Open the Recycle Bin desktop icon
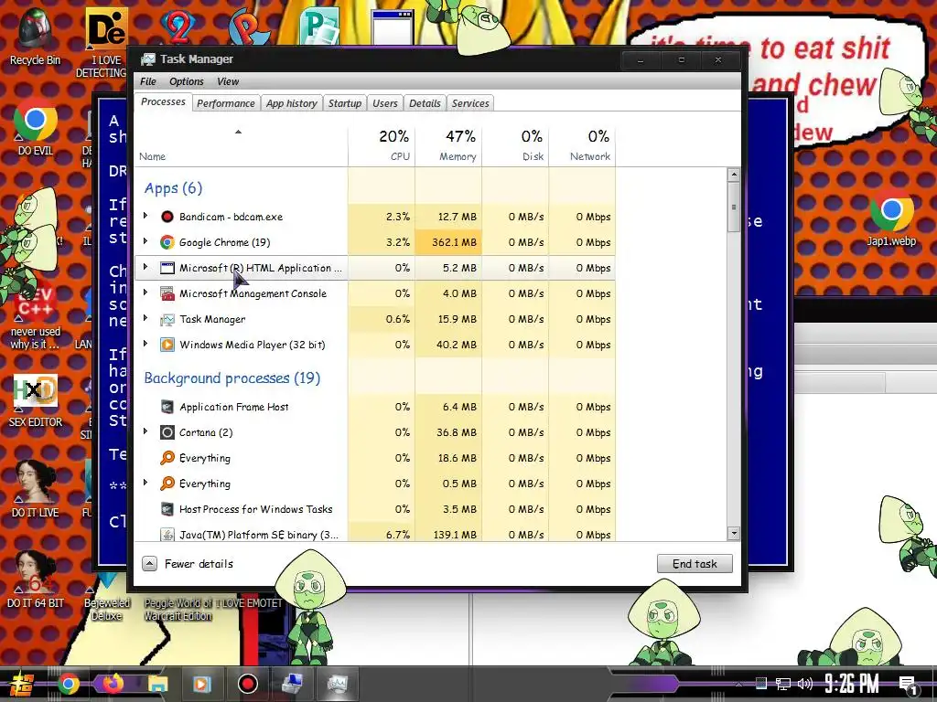The height and width of the screenshot is (702, 937). 36,37
